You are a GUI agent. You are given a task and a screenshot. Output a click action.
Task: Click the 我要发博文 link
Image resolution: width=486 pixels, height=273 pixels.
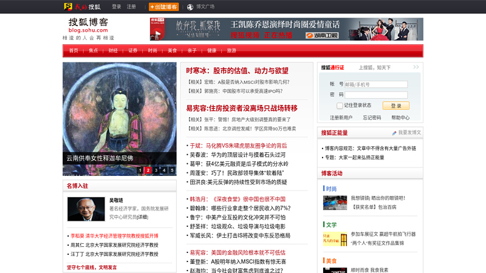click(409, 132)
